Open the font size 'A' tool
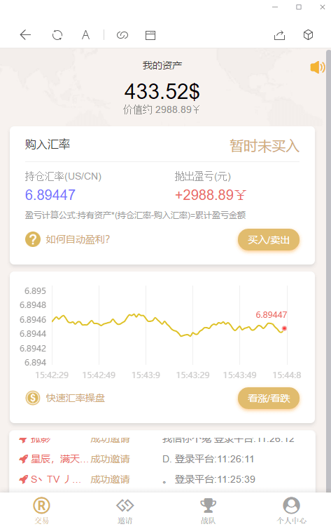Viewport: 331px width, 529px height. tap(85, 35)
